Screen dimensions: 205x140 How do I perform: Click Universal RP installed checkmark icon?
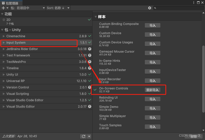(89, 81)
